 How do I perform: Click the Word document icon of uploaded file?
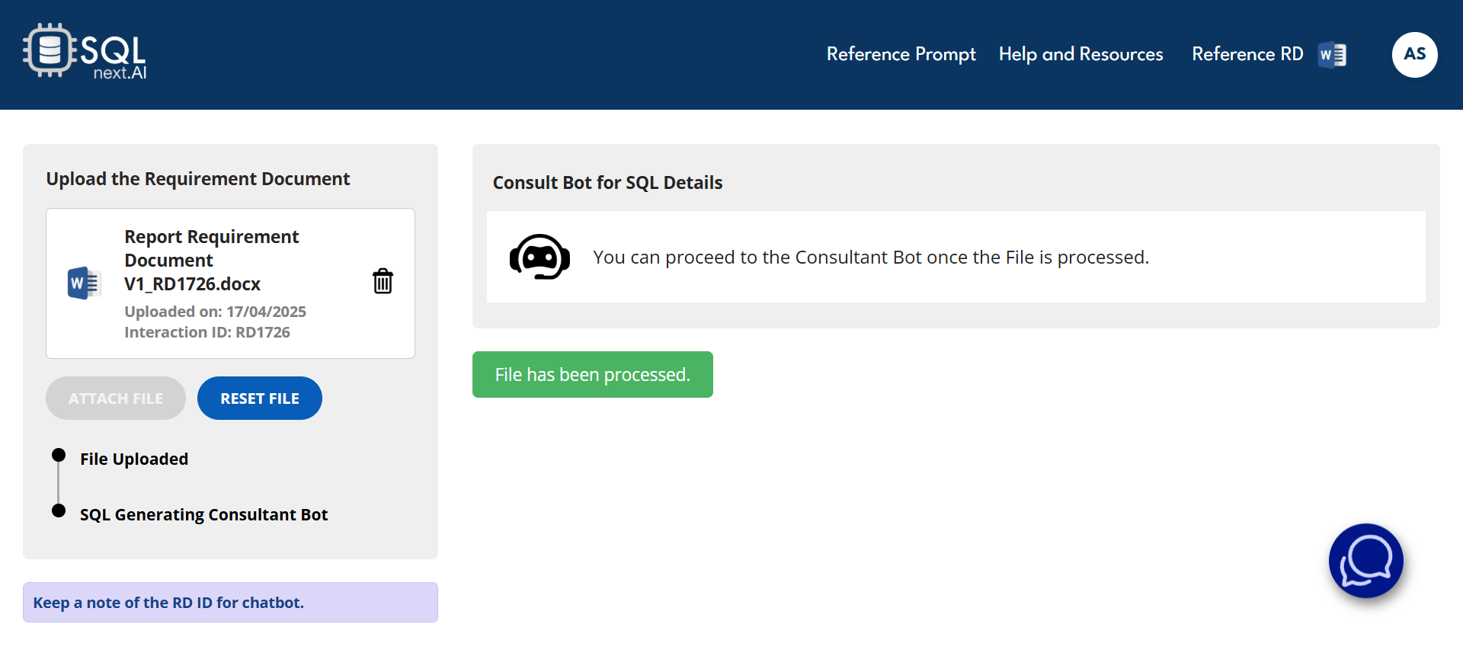[x=83, y=283]
